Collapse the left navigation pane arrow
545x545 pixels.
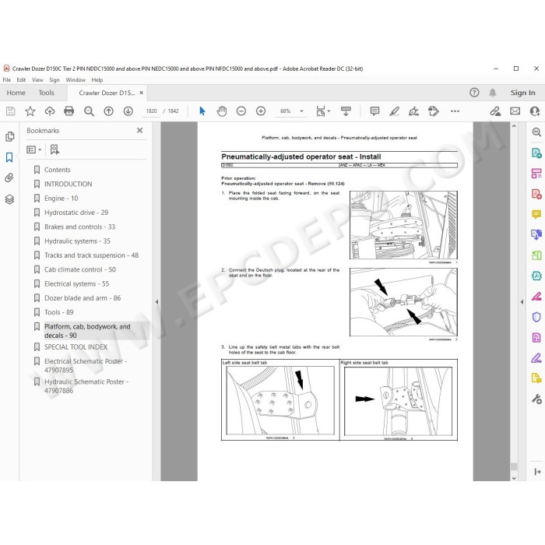[x=156, y=302]
